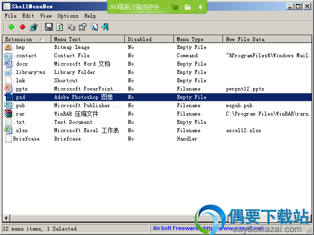Select the Adobe Photoshop 图像 entry
This screenshot has height=235, width=314.
83,97
